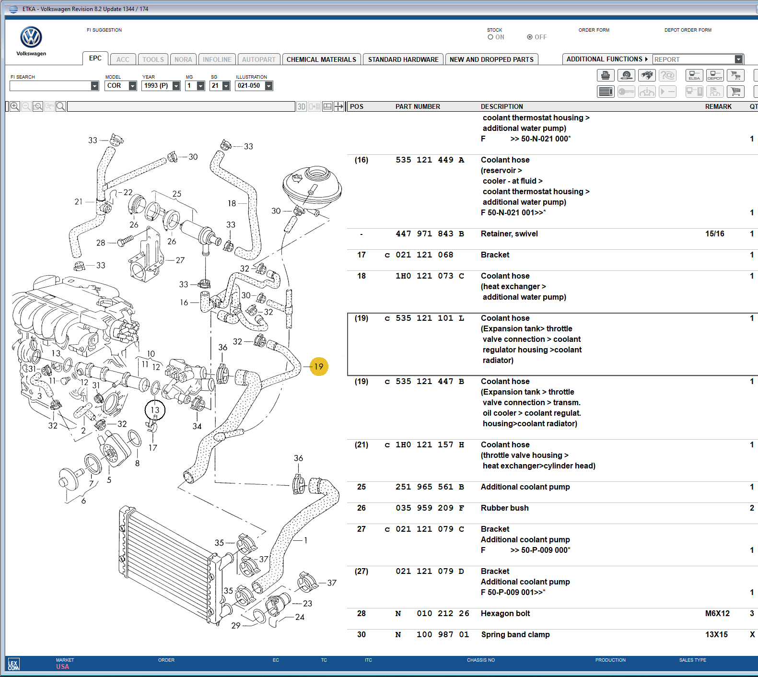Viewport: 758px width, 677px height.
Task: Click the ORDER FORM link
Action: pos(594,30)
